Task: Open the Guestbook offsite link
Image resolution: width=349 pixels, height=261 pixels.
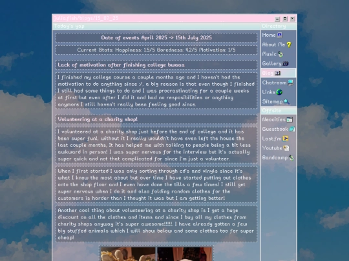Action: point(275,129)
